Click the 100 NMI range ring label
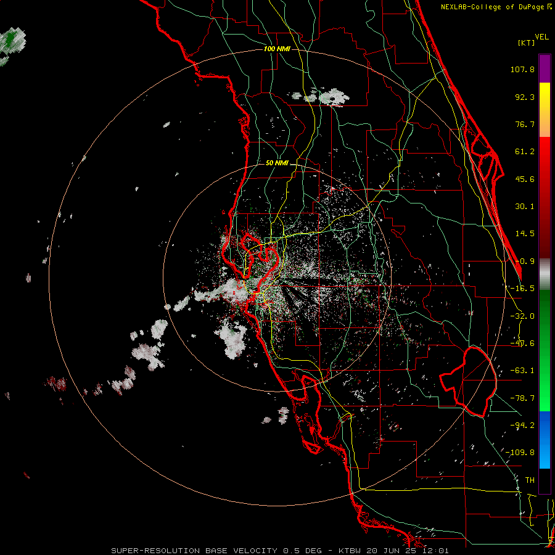This screenshot has height=555, width=555. point(277,49)
